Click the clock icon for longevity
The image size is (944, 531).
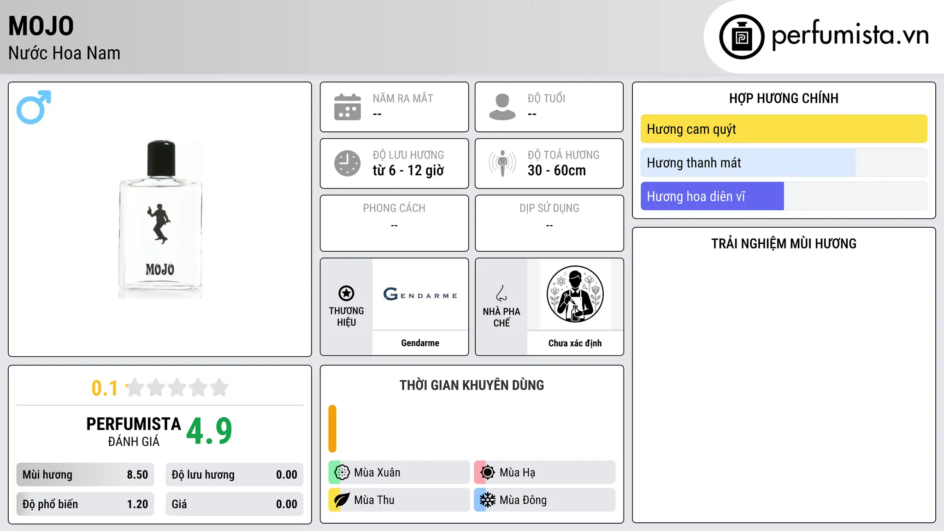348,163
